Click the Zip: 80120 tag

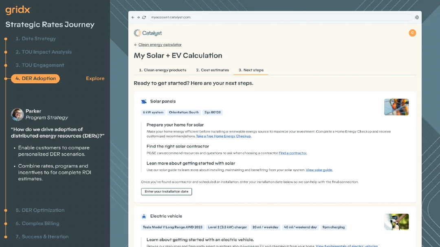click(212, 113)
